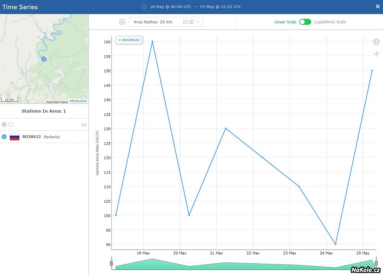383x275 pixels.
Task: Click the clock icon beside the date range
Action: [x=144, y=7]
